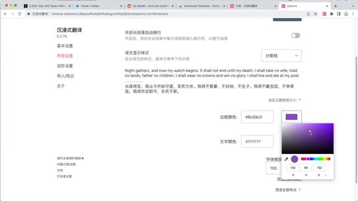Expand 预览全部样式 link
The height and width of the screenshot is (201, 358).
click(x=288, y=190)
